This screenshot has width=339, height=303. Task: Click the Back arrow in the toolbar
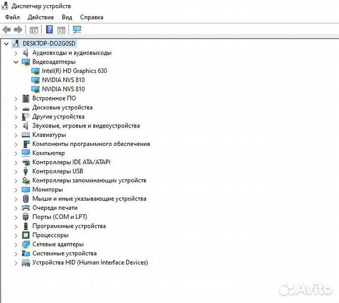(7, 30)
